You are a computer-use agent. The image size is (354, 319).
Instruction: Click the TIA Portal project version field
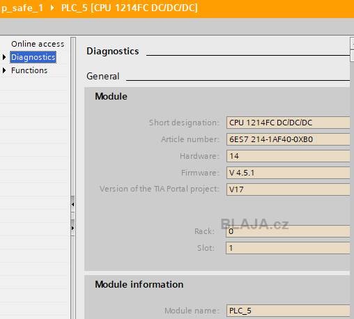288,189
